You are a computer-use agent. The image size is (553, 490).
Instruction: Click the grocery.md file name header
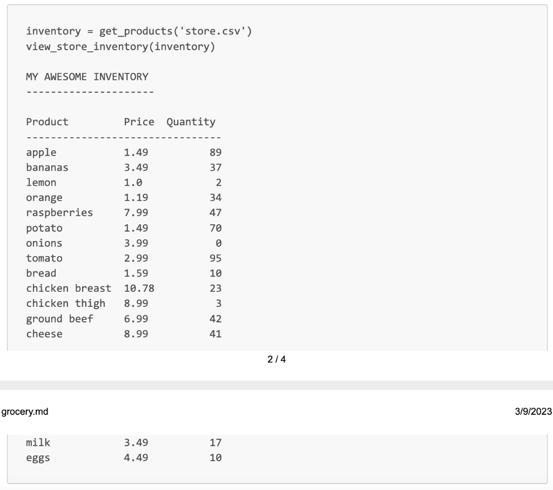point(25,412)
